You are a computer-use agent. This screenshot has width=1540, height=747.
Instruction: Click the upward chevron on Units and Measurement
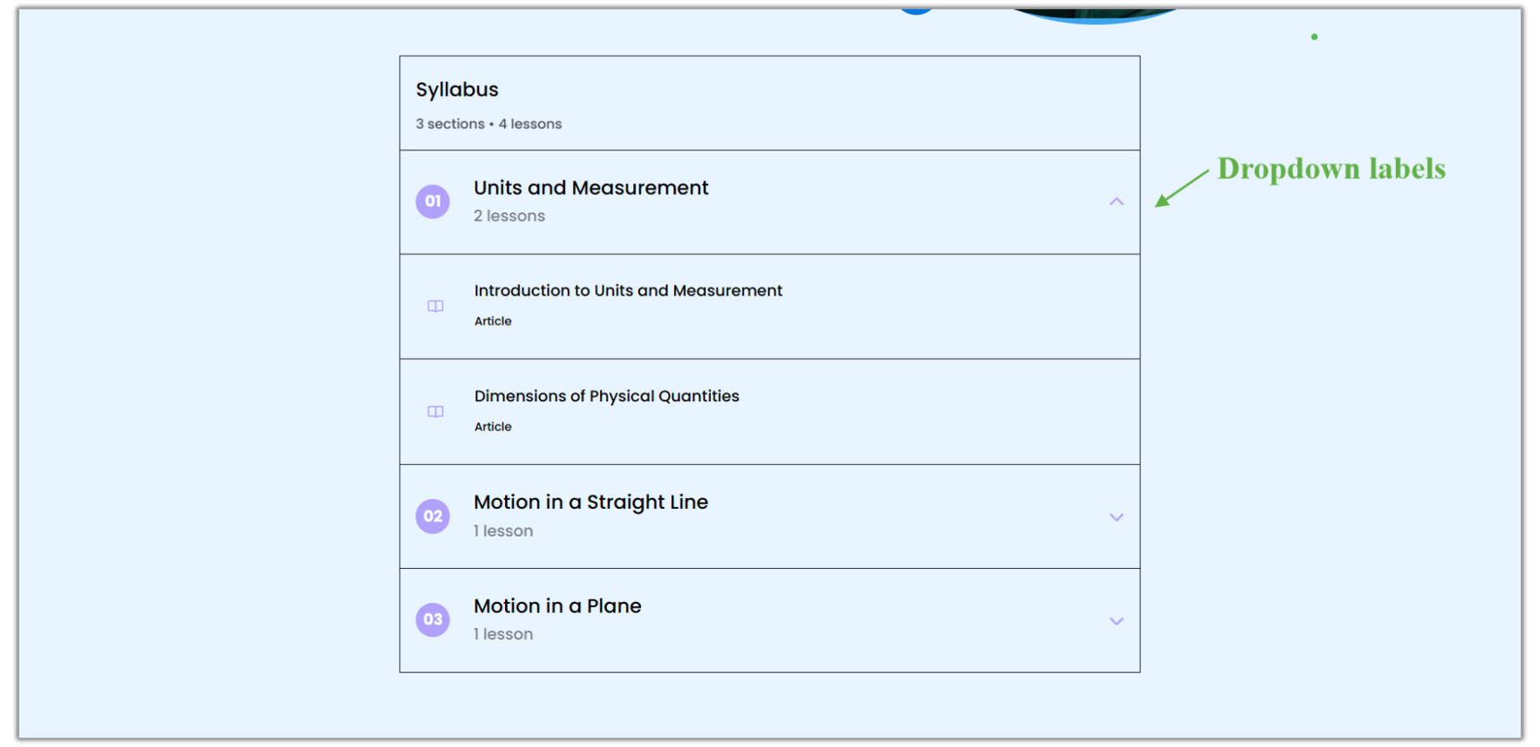tap(1116, 202)
